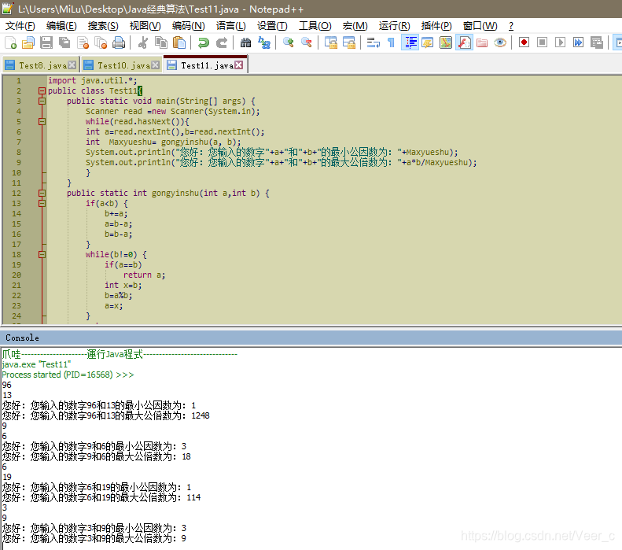Screen dimensions: 622x550
Task: Open user defined language dialog icon
Action: coord(428,42)
